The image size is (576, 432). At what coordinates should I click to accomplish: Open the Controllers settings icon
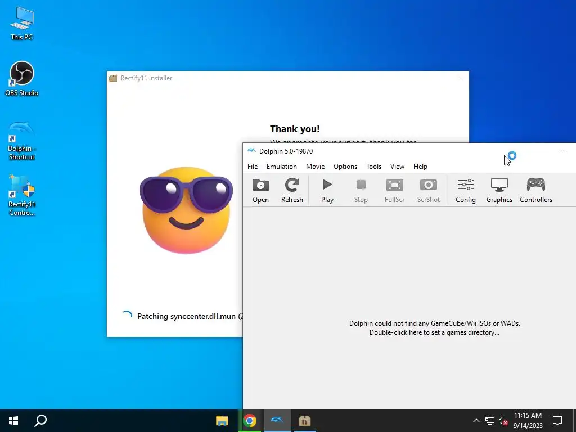pos(536,190)
